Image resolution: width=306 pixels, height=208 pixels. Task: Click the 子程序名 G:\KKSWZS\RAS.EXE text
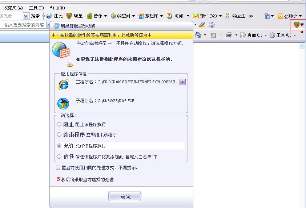[105, 101]
